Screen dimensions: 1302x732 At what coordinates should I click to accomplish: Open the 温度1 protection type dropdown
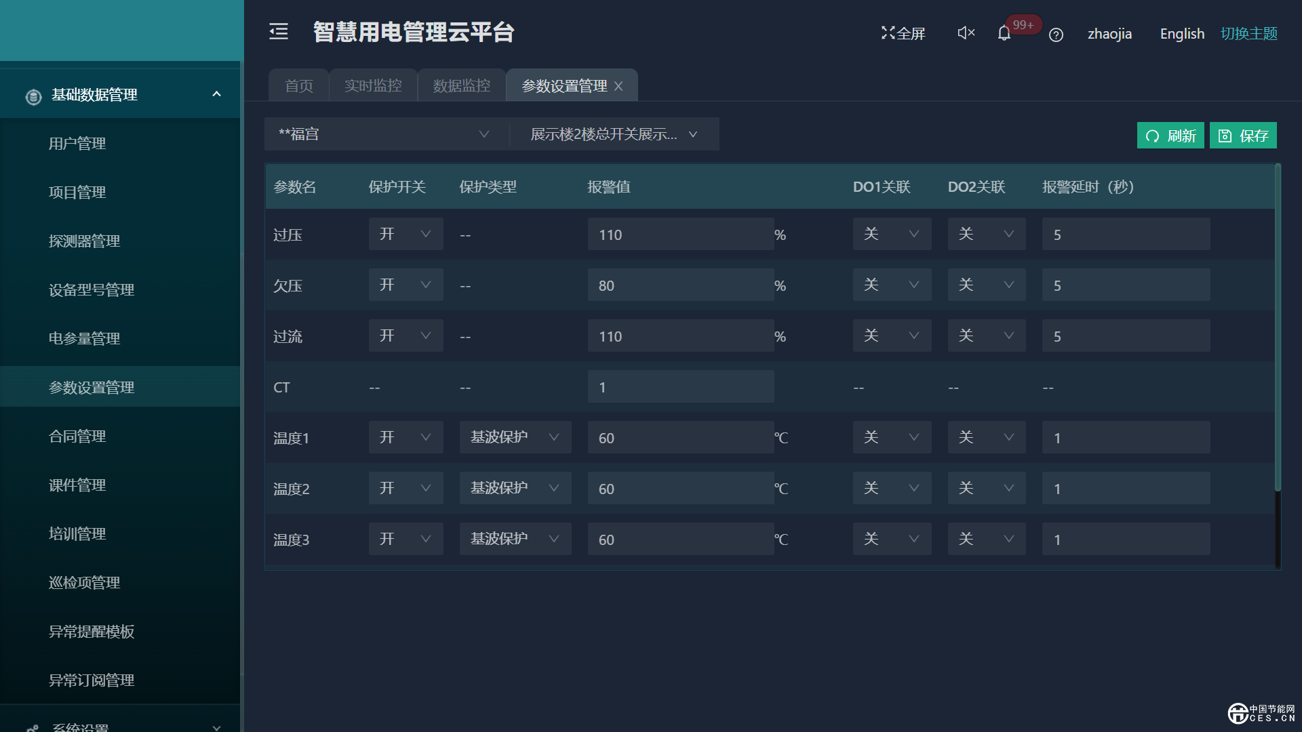pos(515,437)
